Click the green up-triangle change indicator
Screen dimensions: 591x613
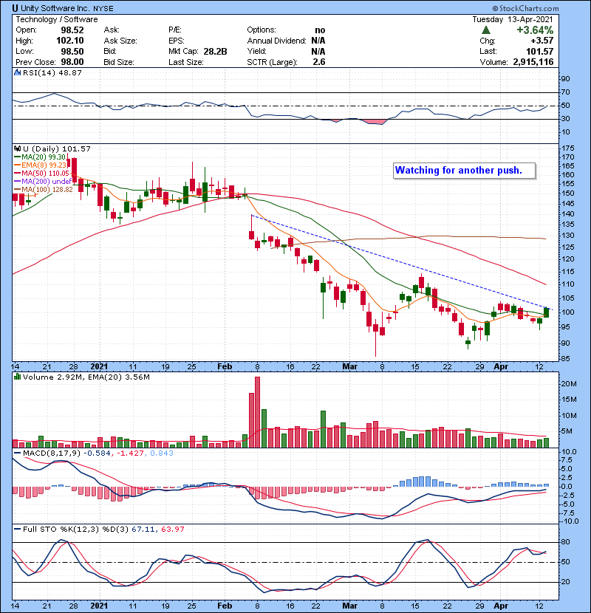(x=486, y=30)
